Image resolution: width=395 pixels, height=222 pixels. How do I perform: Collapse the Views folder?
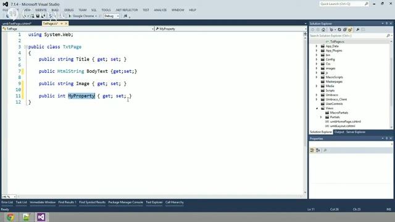pyautogui.click(x=317, y=109)
